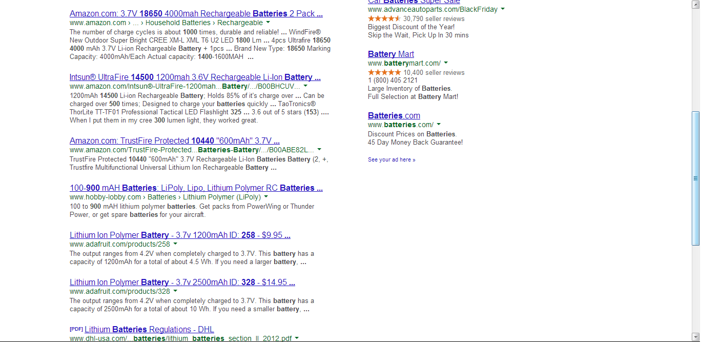Screen dimensions: 701x342
Task: Expand the dropdown arrow beside www.batterymart.com/
Action: tap(446, 64)
